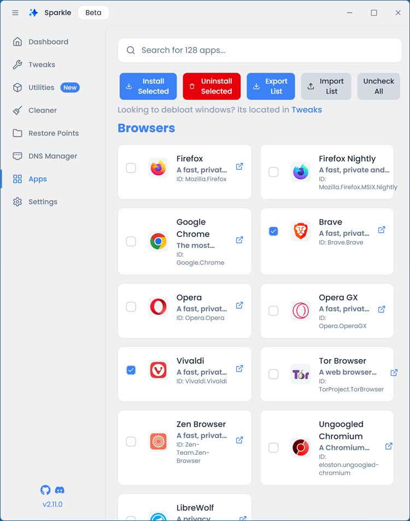Follow the Tweaks link in the hint
This screenshot has height=521, width=410.
pos(307,109)
